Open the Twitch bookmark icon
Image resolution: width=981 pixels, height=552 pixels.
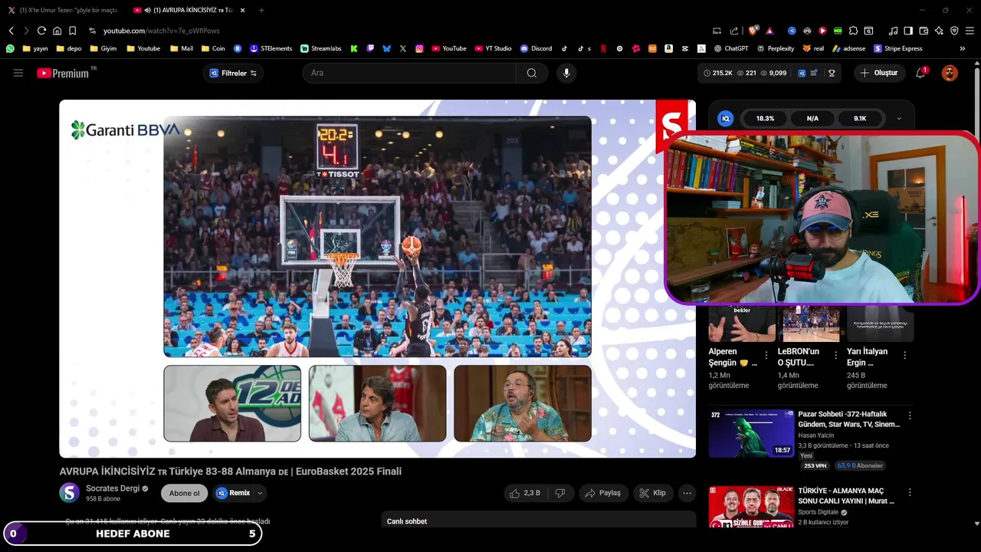click(x=371, y=48)
